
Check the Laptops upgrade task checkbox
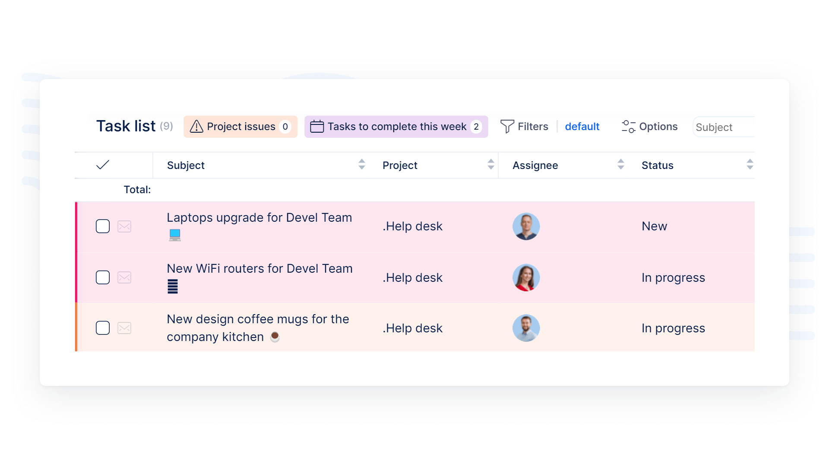click(x=103, y=226)
